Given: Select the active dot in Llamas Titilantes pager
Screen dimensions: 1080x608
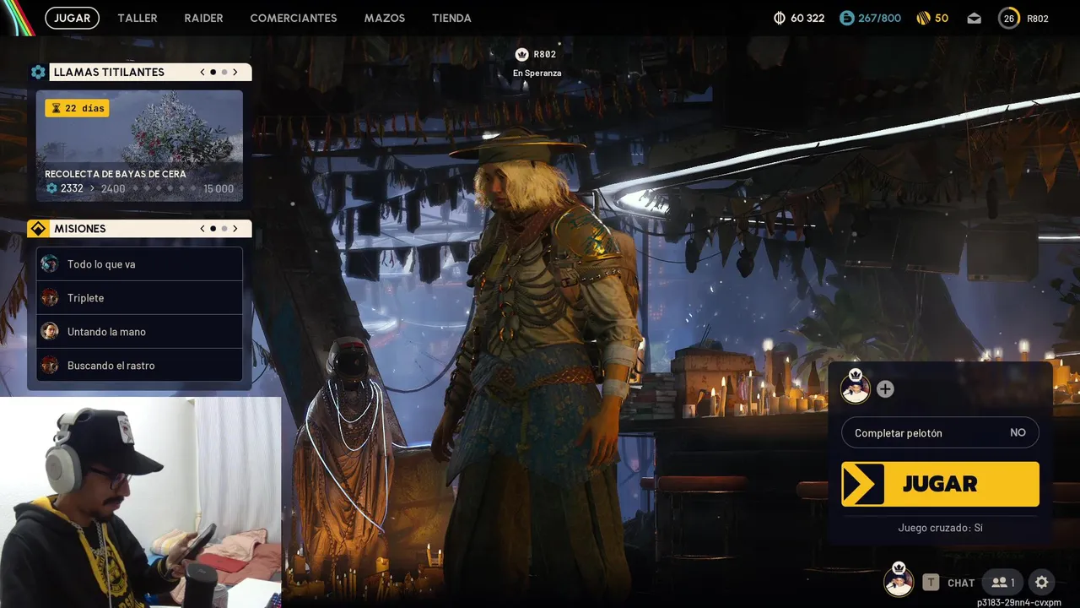Looking at the screenshot, I should pos(213,72).
